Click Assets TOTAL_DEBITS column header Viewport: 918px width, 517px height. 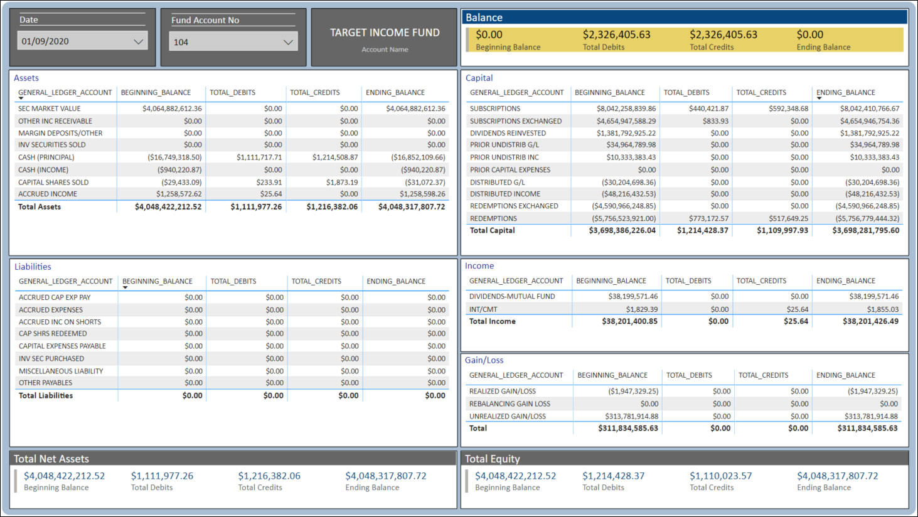point(232,92)
